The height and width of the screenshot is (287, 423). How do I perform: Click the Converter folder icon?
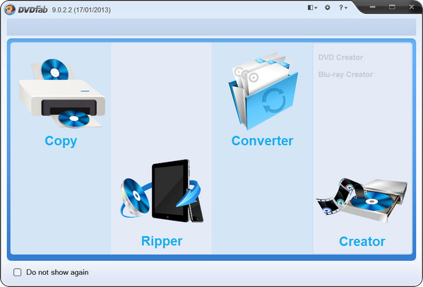click(x=263, y=91)
